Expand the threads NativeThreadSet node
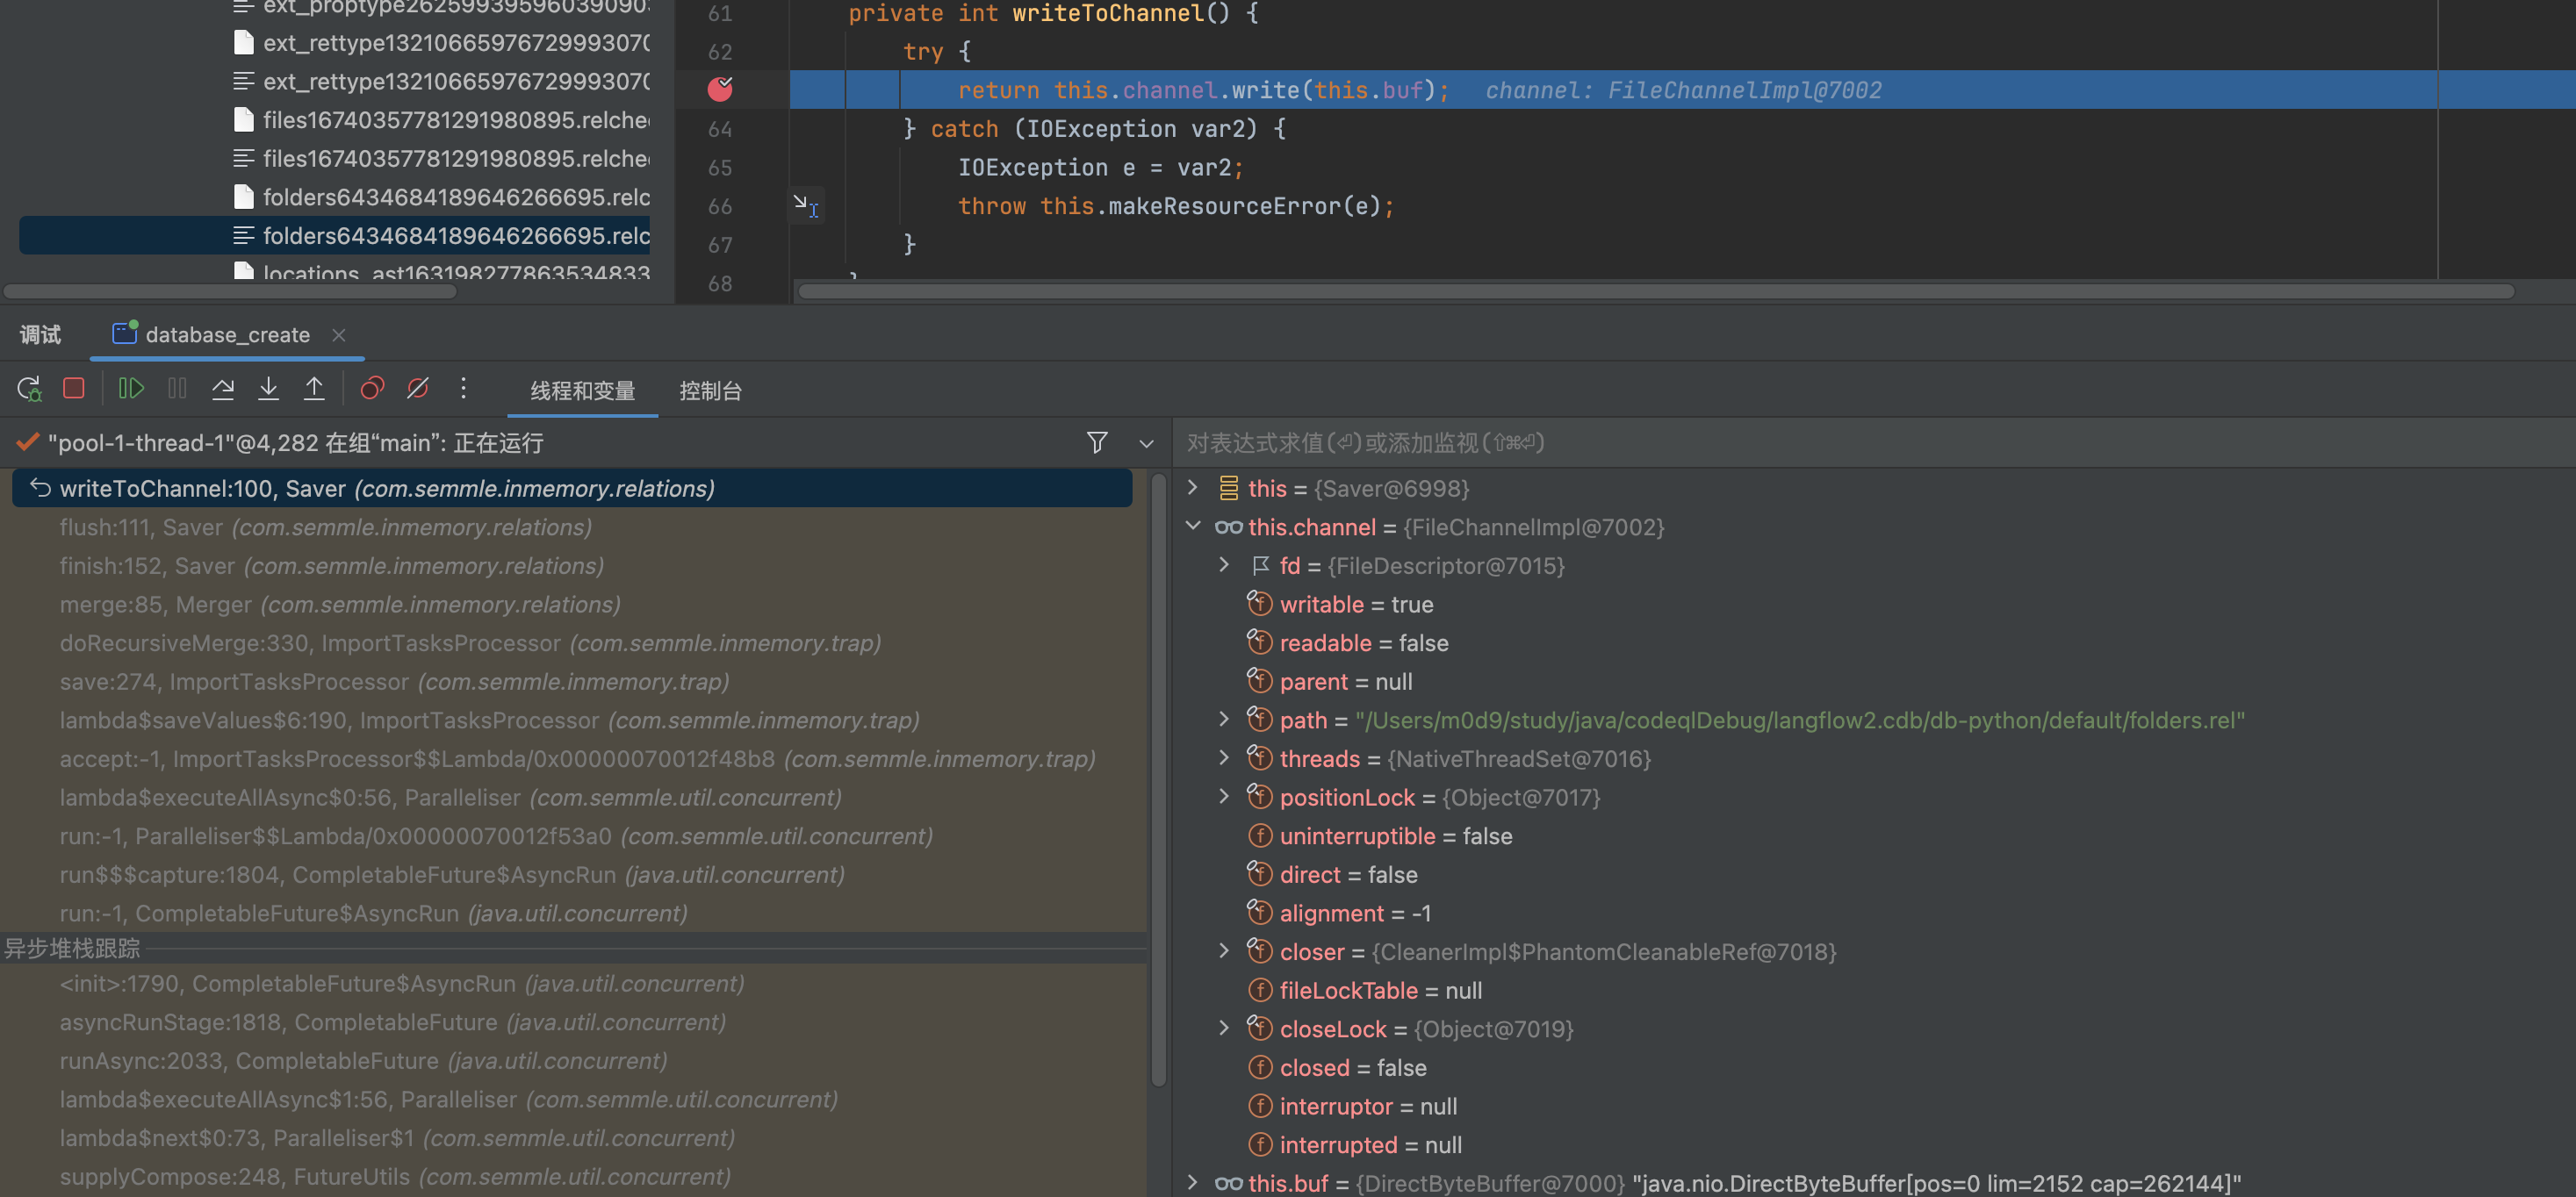The width and height of the screenshot is (2576, 1197). (x=1224, y=757)
